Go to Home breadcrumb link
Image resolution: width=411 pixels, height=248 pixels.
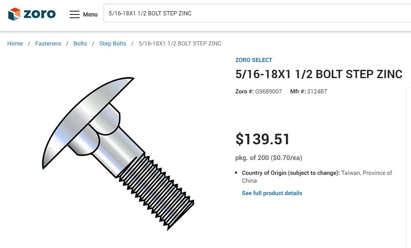(x=15, y=43)
